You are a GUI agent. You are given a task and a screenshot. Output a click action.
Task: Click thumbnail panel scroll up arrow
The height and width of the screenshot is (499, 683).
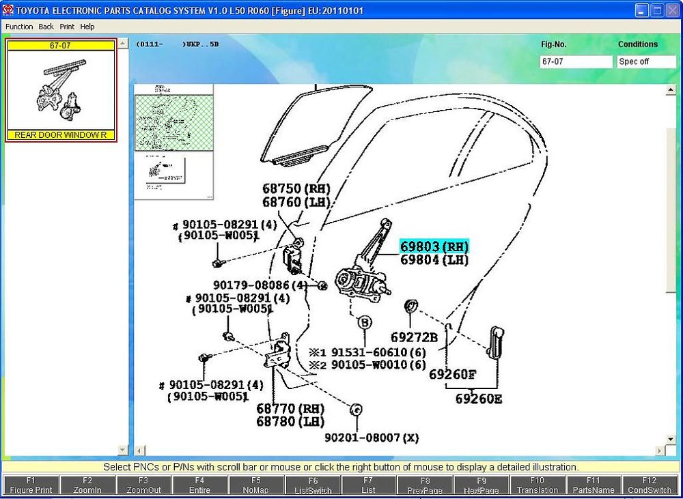coord(123,44)
